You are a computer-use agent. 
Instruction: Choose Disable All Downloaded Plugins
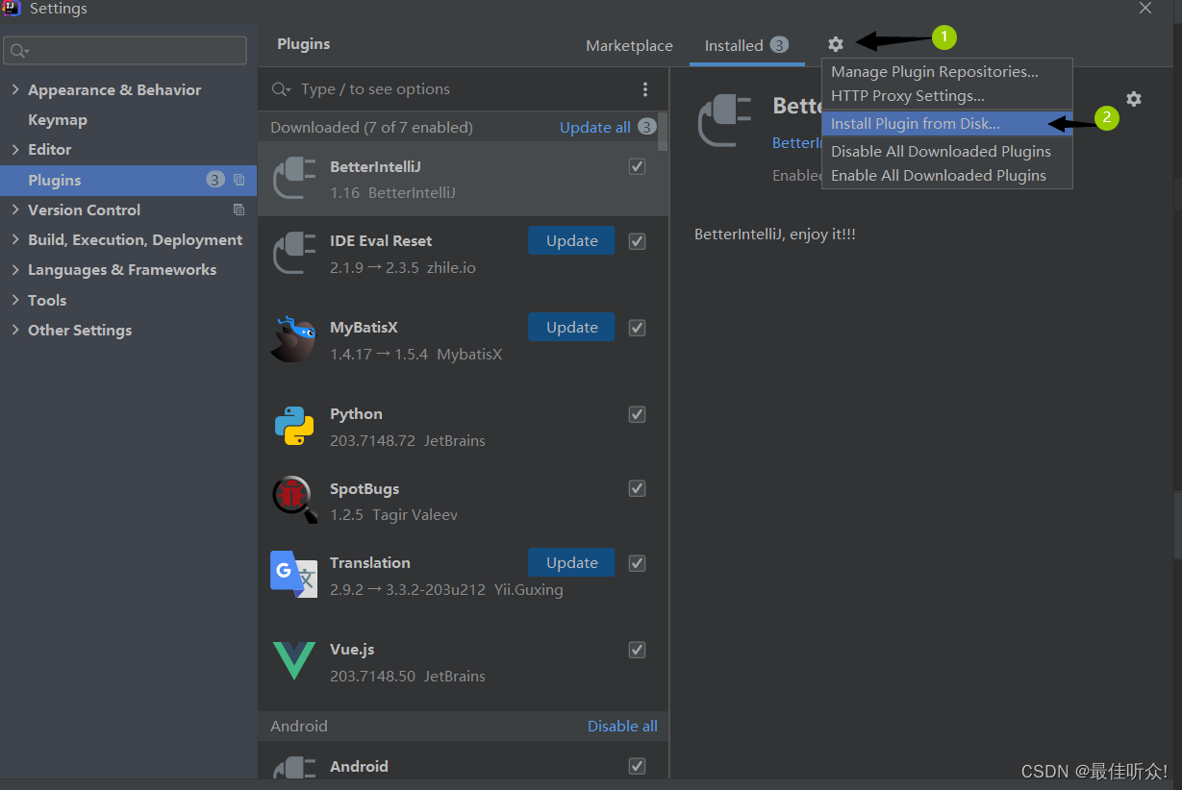[946, 152]
